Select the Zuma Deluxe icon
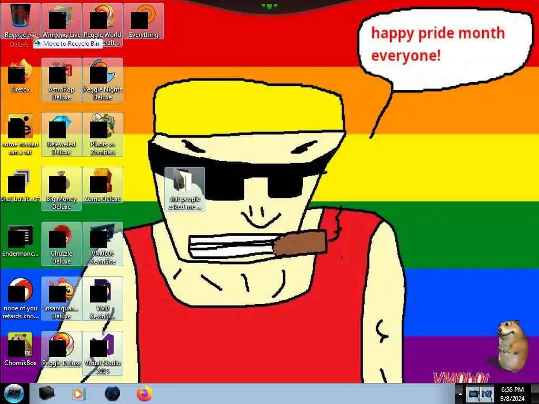539x404 pixels. pyautogui.click(x=103, y=185)
